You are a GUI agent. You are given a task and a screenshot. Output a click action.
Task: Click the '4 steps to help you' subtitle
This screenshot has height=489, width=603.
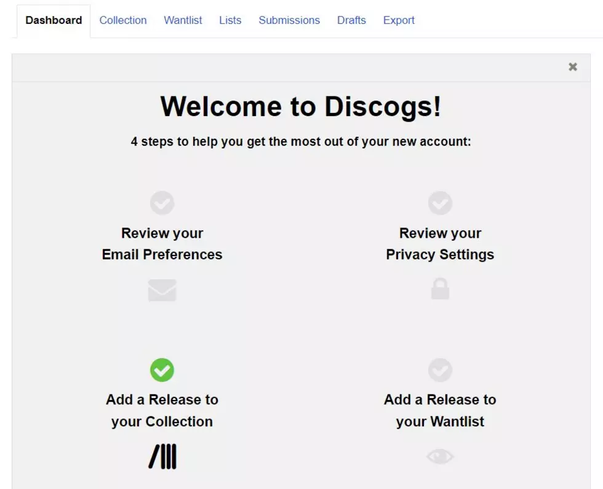301,142
